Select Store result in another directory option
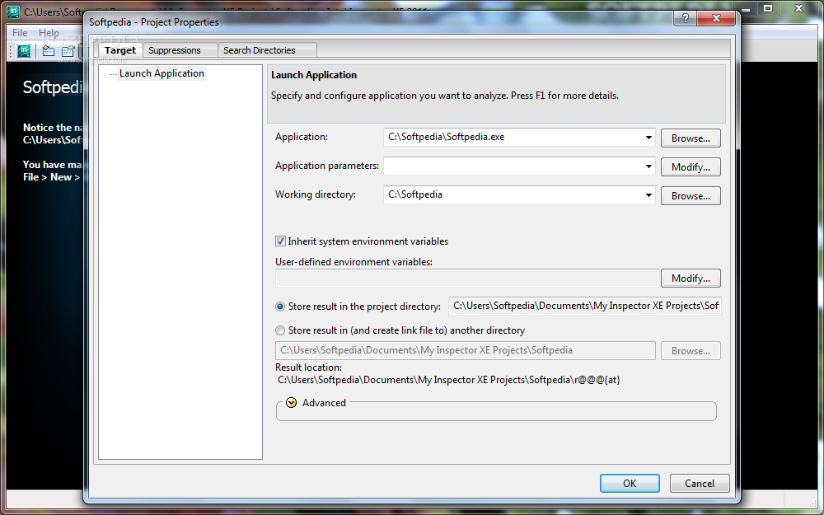824x515 pixels. pos(280,330)
